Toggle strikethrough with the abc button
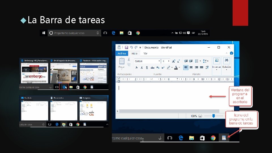The height and width of the screenshot is (153, 272). point(152,68)
